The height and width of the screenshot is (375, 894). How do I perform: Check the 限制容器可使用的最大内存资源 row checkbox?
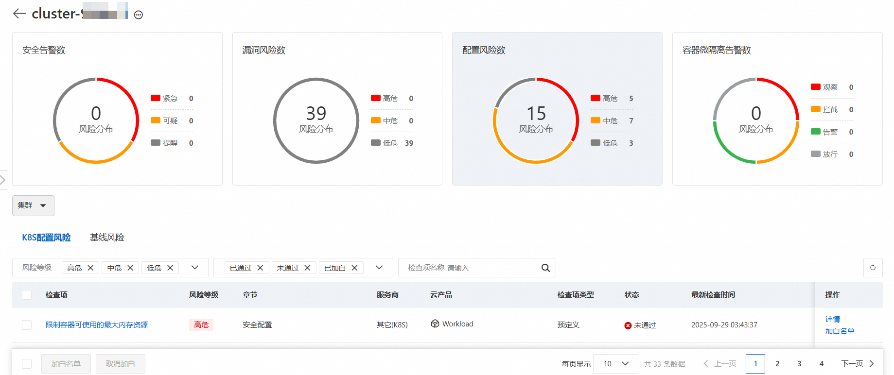[x=27, y=325]
